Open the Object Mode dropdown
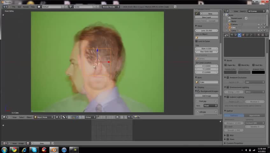The width and height of the screenshot is (270, 153). coord(44,117)
